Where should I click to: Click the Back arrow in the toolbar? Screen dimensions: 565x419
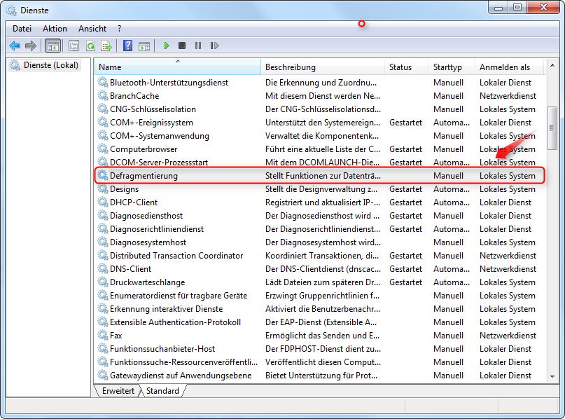pyautogui.click(x=15, y=46)
